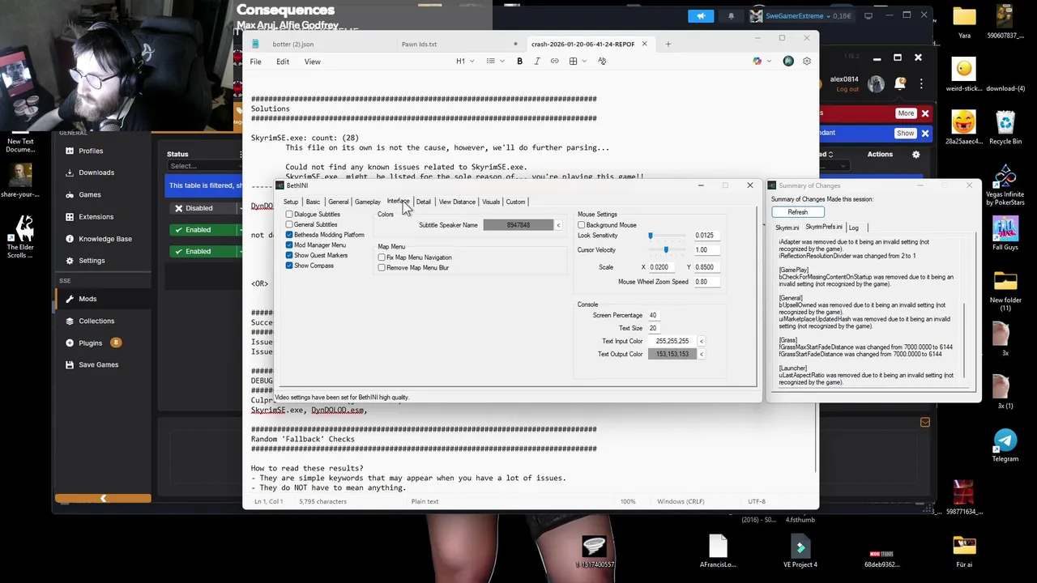Click More on the red Vortex notification
The height and width of the screenshot is (583, 1037).
[x=905, y=113]
